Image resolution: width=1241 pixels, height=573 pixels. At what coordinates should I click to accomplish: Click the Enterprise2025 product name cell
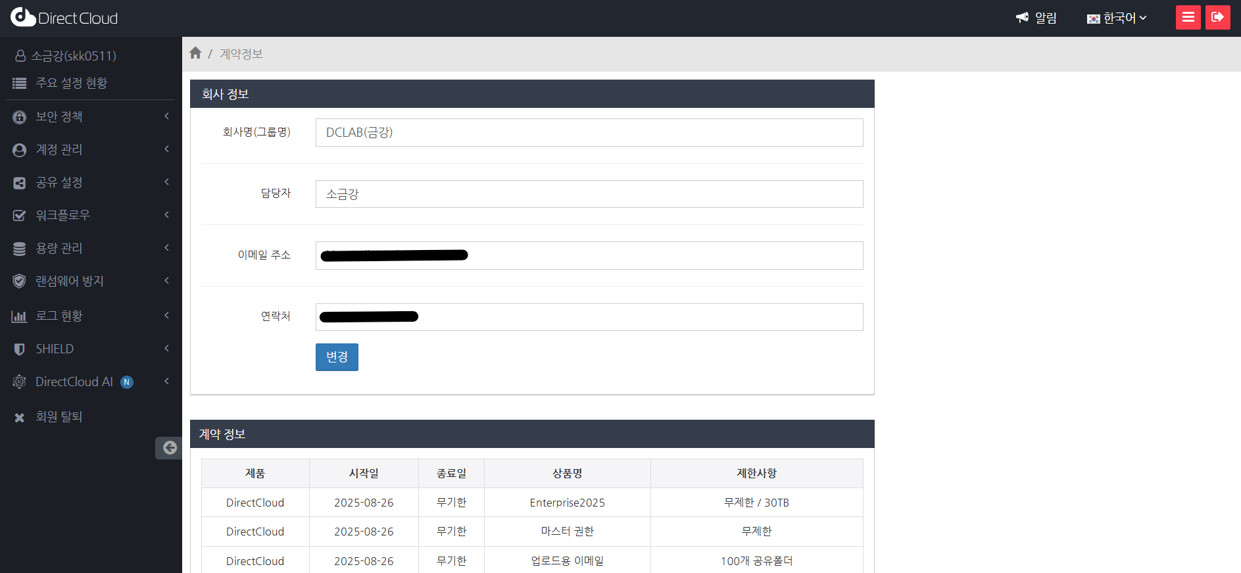pyautogui.click(x=568, y=503)
